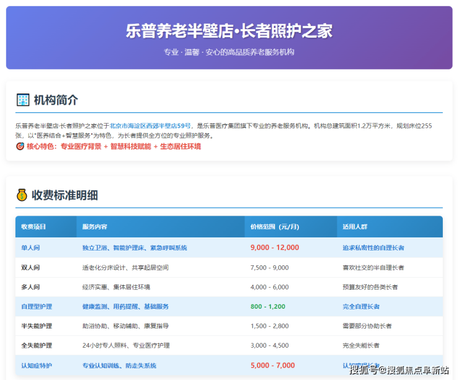Click the 搜狐号@搜狐焦点阜新站 watermark
The image size is (459, 380).
(399, 370)
